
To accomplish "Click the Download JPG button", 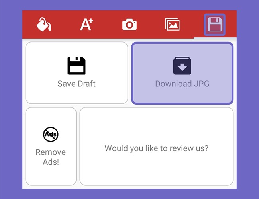I will pos(182,73).
